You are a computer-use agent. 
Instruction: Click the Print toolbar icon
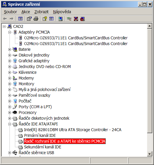tap(36, 19)
